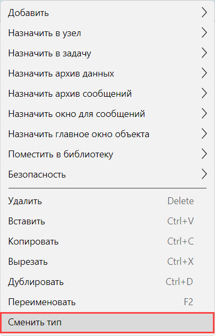The width and height of the screenshot is (215, 336).
Task: Choose Назначить главное окно объекта
Action: (x=107, y=134)
